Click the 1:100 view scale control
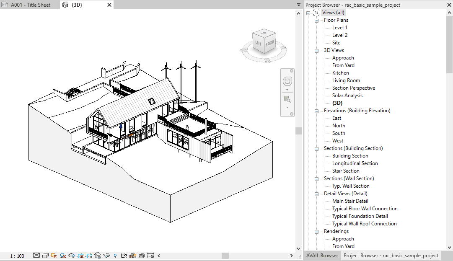The width and height of the screenshot is (453, 261). (17, 256)
